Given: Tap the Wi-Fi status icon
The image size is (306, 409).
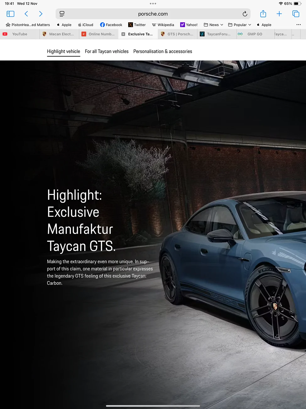Looking at the screenshot, I should (281, 3).
